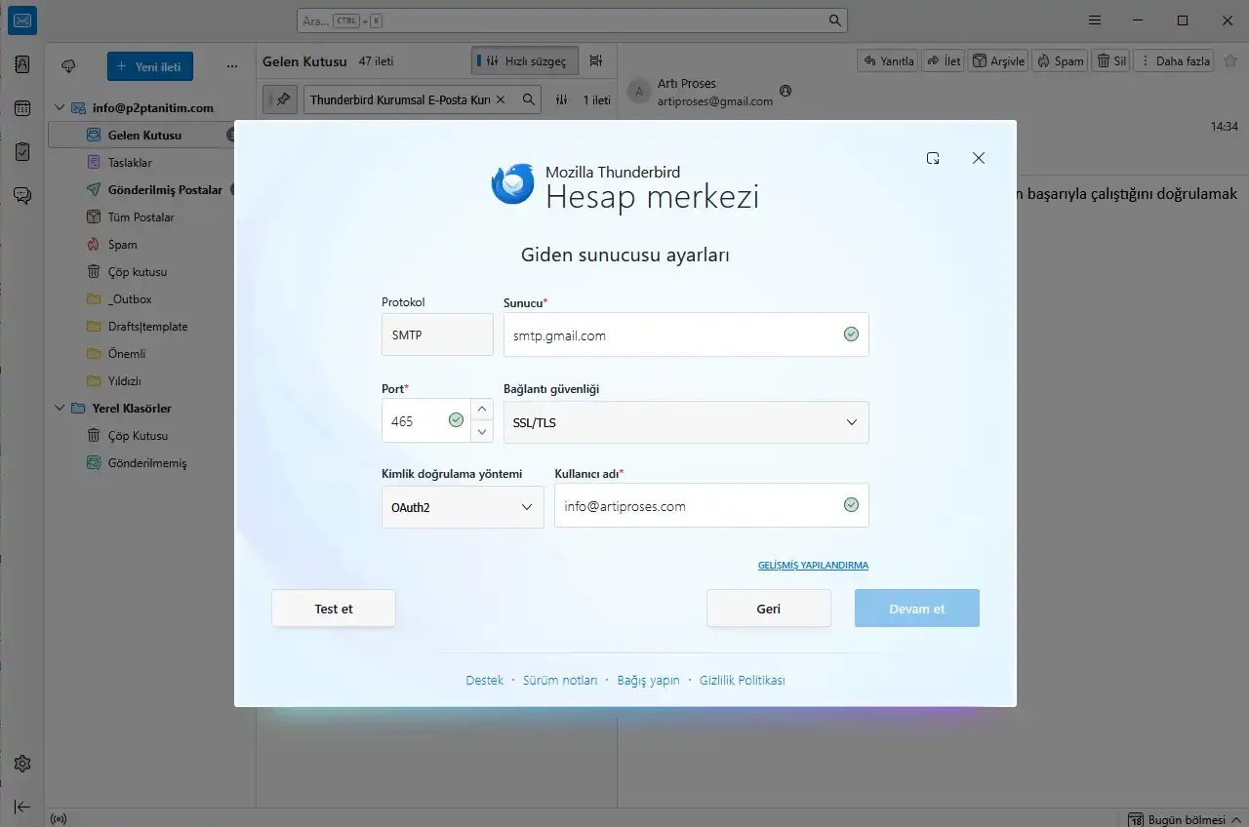This screenshot has width=1249, height=827.
Task: Open the Thunderbird app menu (hamburger)
Action: point(1095,20)
